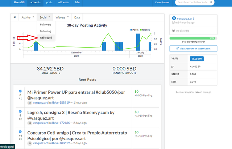The image size is (232, 149).
Task: Upvote the Logro 5 consigna 3 post
Action: point(20,111)
